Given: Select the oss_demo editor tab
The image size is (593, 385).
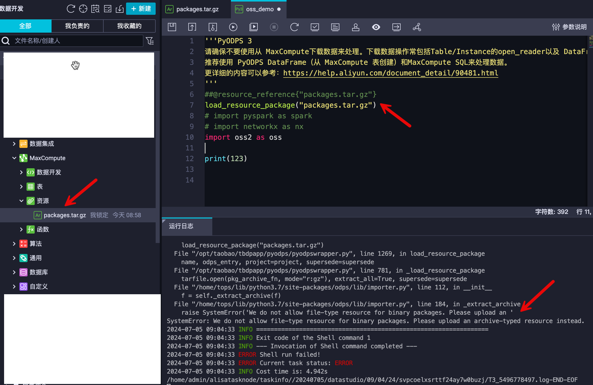Looking at the screenshot, I should click(258, 9).
